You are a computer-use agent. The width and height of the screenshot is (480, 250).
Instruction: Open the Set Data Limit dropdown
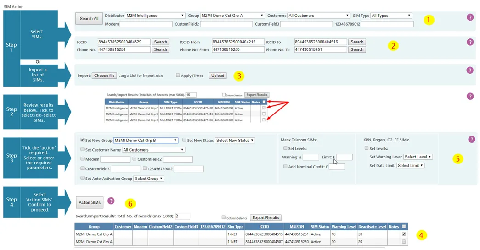coord(410,165)
